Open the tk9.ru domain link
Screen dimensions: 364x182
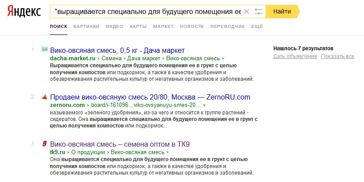(58, 152)
